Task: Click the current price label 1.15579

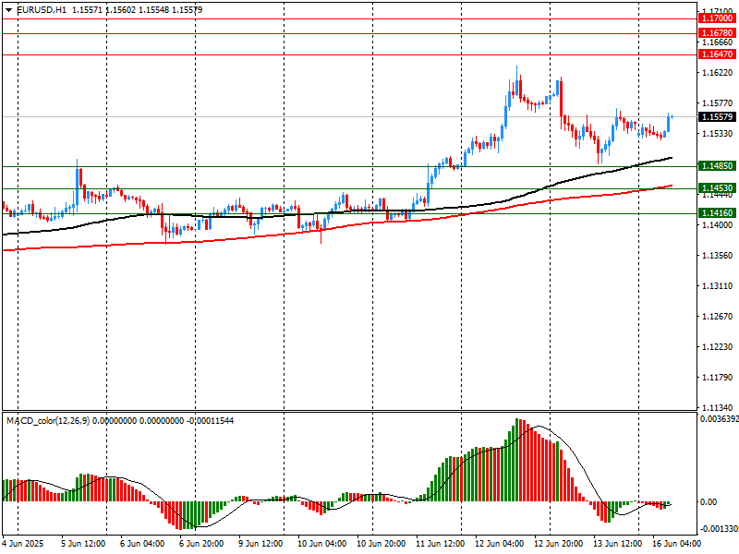Action: 717,117
